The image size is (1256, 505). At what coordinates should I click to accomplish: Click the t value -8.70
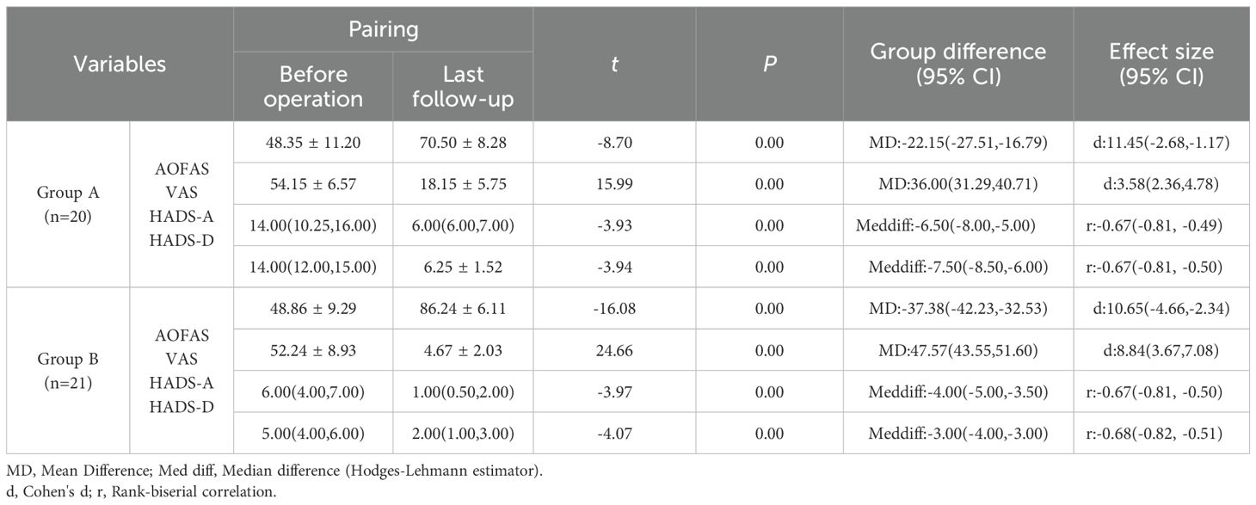(613, 142)
